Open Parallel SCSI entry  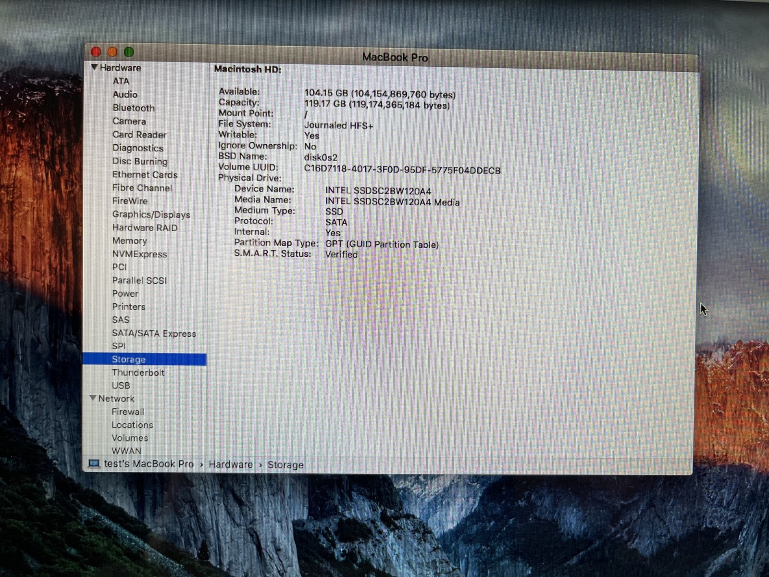point(139,280)
